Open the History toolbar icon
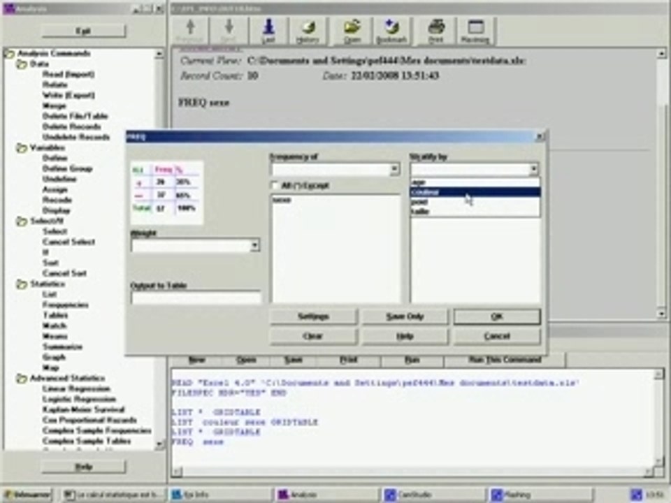Screen dimensions: 671x503 [x=308, y=31]
